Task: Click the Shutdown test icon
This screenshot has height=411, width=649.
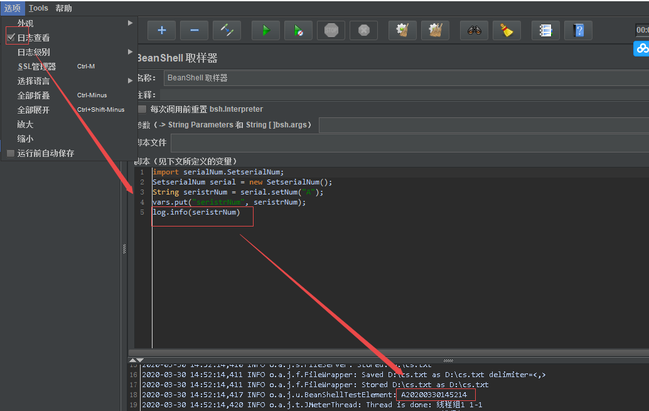Action: pyautogui.click(x=364, y=30)
